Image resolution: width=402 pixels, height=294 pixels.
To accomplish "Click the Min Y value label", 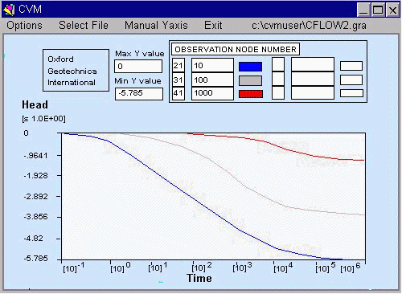I will [x=137, y=81].
